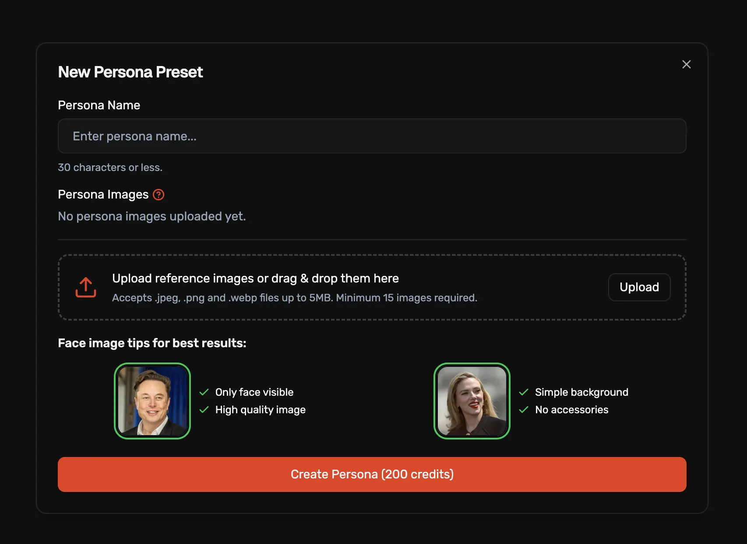Click the 'Upload reference images' drop zone text

pyautogui.click(x=255, y=279)
